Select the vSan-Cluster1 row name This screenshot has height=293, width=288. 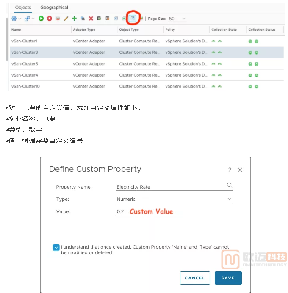pyautogui.click(x=24, y=41)
